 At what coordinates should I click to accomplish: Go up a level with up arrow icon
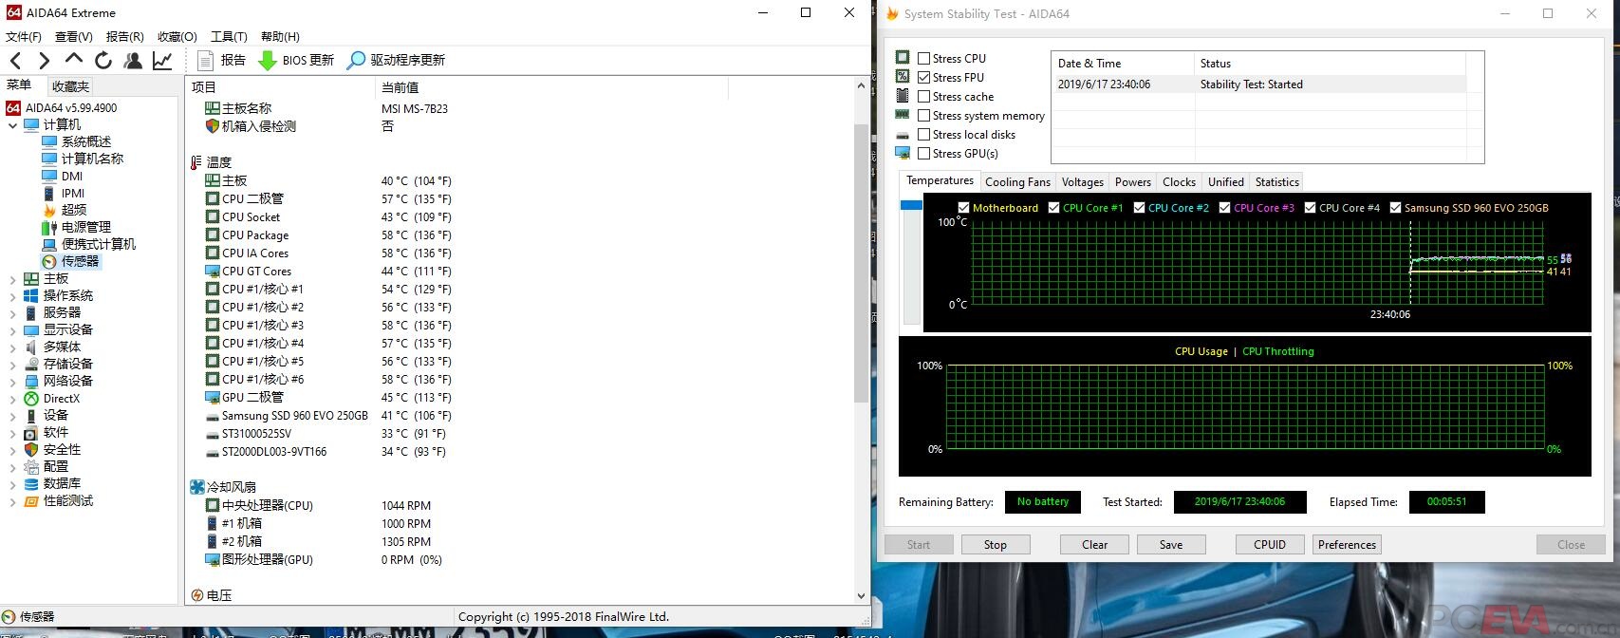point(74,60)
